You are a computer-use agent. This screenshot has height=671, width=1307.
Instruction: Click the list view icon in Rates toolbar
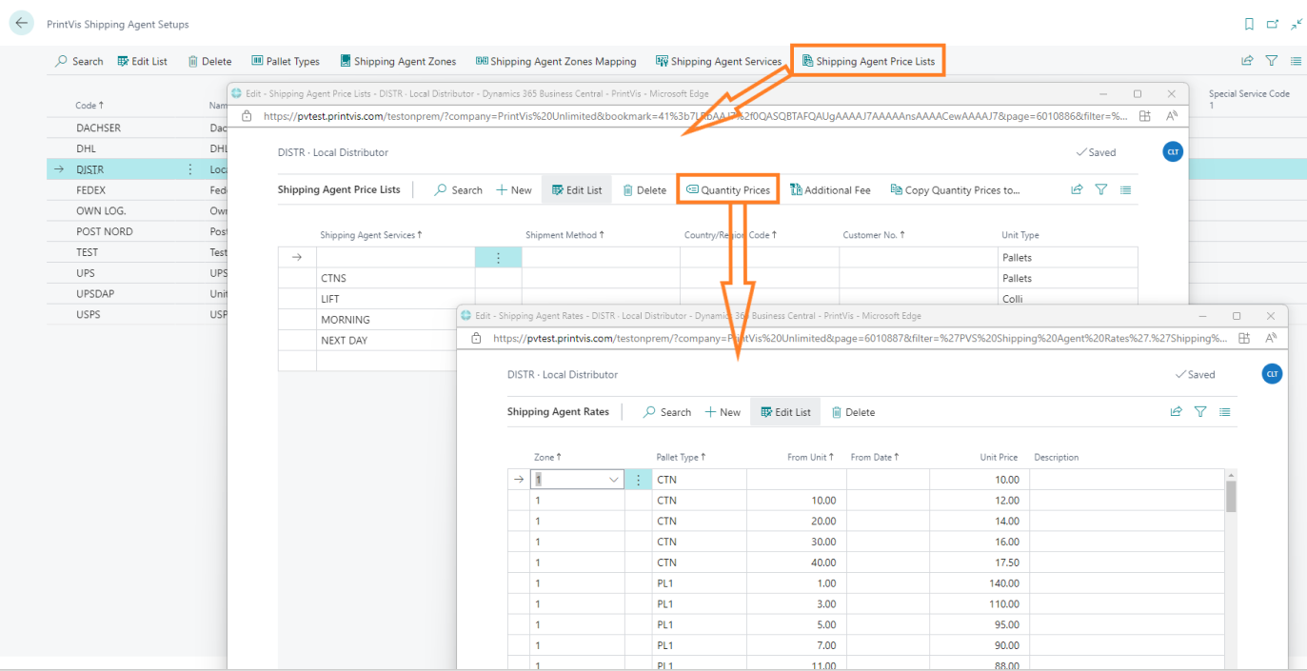(1225, 412)
